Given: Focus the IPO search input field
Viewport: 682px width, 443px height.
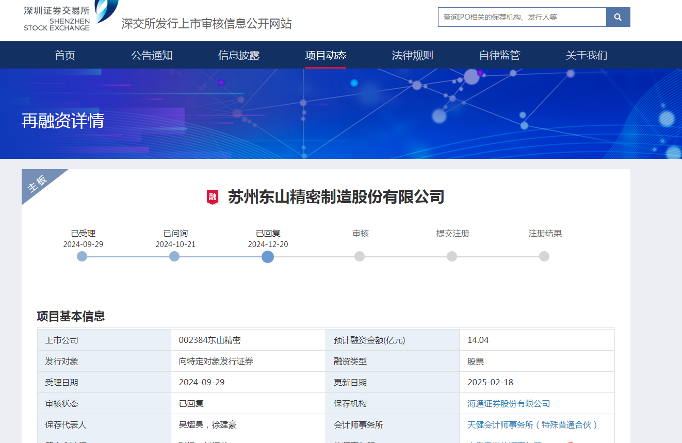Looking at the screenshot, I should [x=522, y=17].
